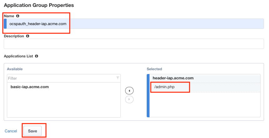This screenshot has width=269, height=138.
Task: Click the Selected column heading
Action: click(x=155, y=69)
